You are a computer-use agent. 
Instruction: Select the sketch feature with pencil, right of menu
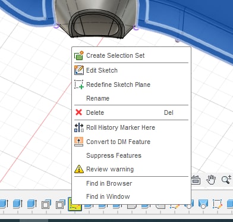[218, 204]
